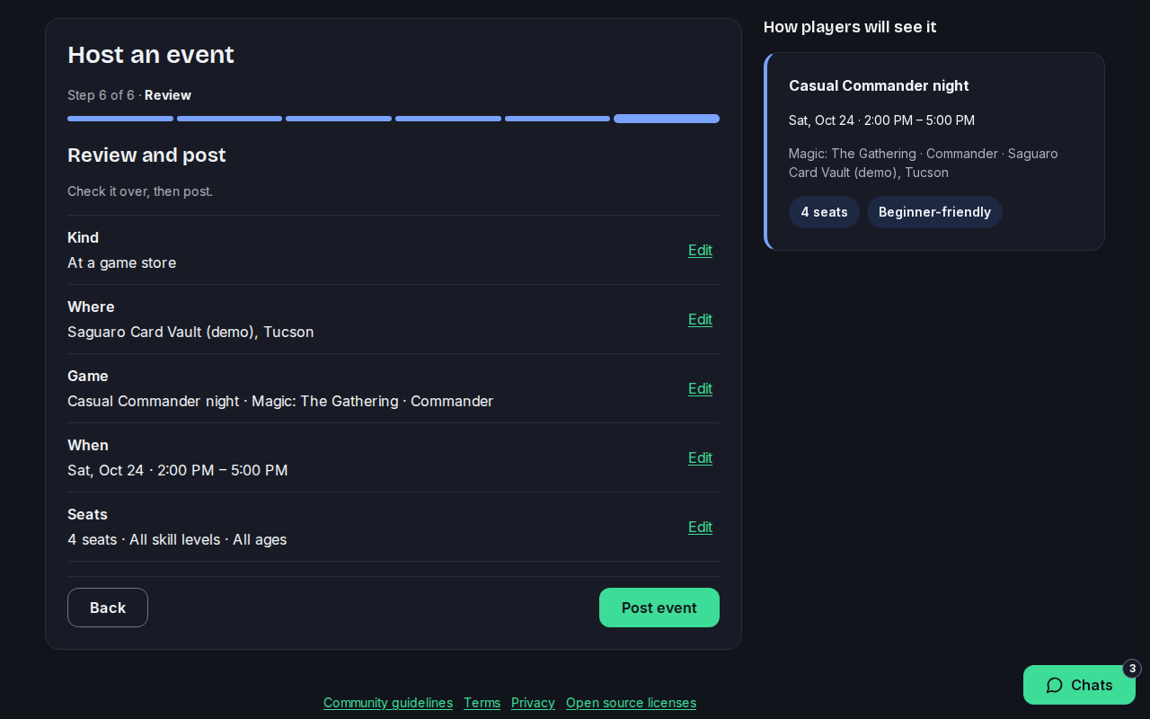Click '4 seats · All skill levels · All ages'
This screenshot has width=1150, height=719.
(x=177, y=539)
